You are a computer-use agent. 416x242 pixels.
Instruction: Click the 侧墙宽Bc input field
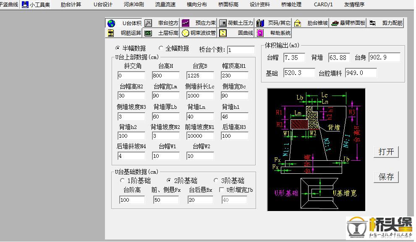click(x=235, y=95)
